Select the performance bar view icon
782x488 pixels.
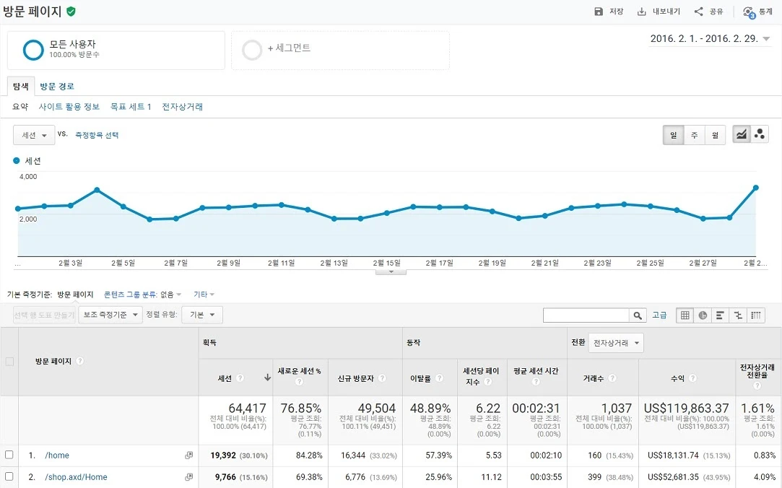[719, 315]
